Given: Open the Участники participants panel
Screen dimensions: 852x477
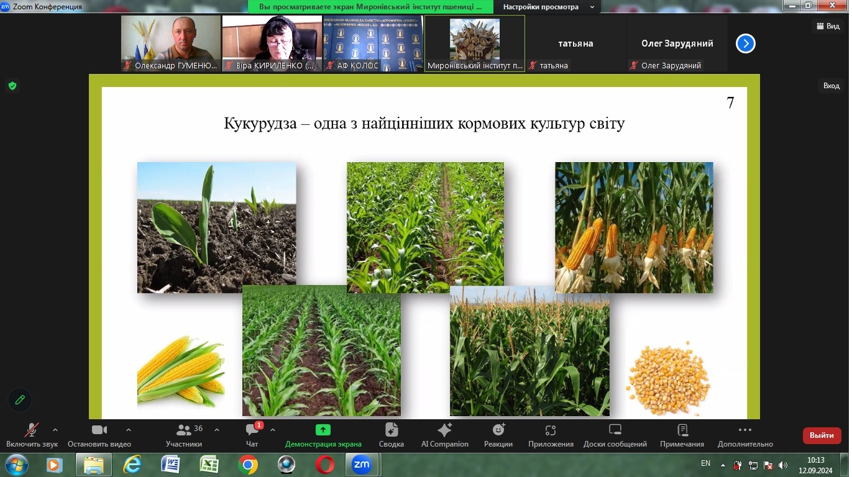Looking at the screenshot, I should click(184, 435).
